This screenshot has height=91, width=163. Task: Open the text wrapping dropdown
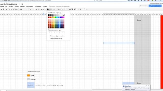(x=66, y=9)
